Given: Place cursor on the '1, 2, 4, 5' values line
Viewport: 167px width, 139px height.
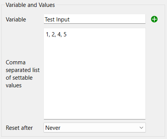Looking at the screenshot, I should point(56,34).
